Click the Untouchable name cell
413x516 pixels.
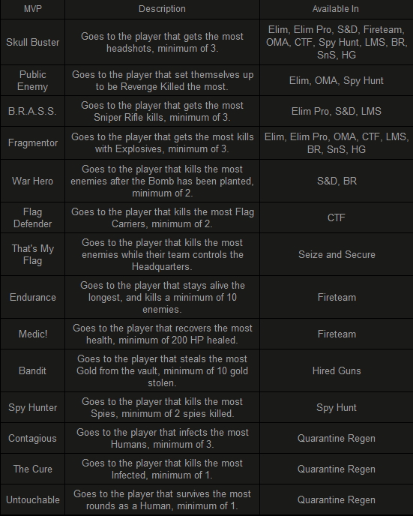point(32,499)
